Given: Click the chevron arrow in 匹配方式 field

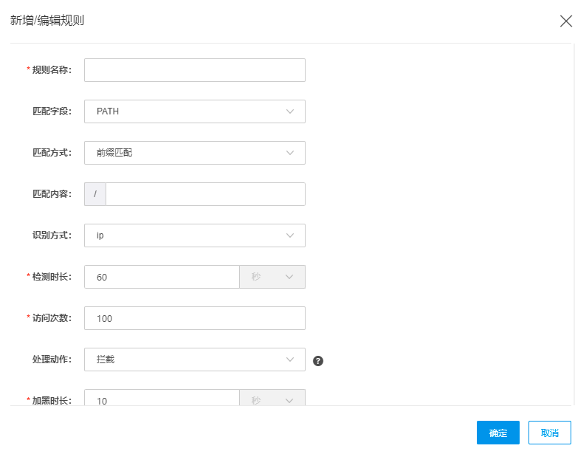Looking at the screenshot, I should pos(290,153).
